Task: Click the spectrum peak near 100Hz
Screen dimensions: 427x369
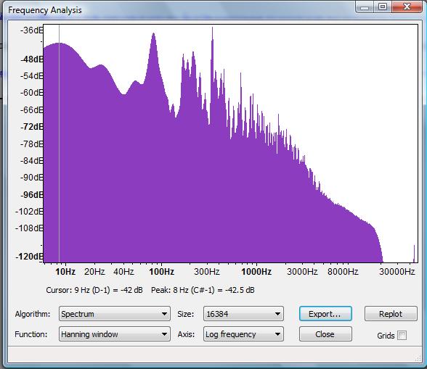Action: click(x=154, y=35)
